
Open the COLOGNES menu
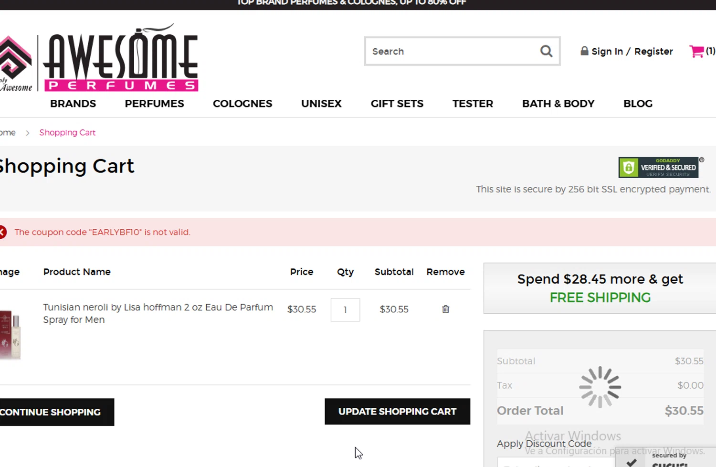coord(242,104)
